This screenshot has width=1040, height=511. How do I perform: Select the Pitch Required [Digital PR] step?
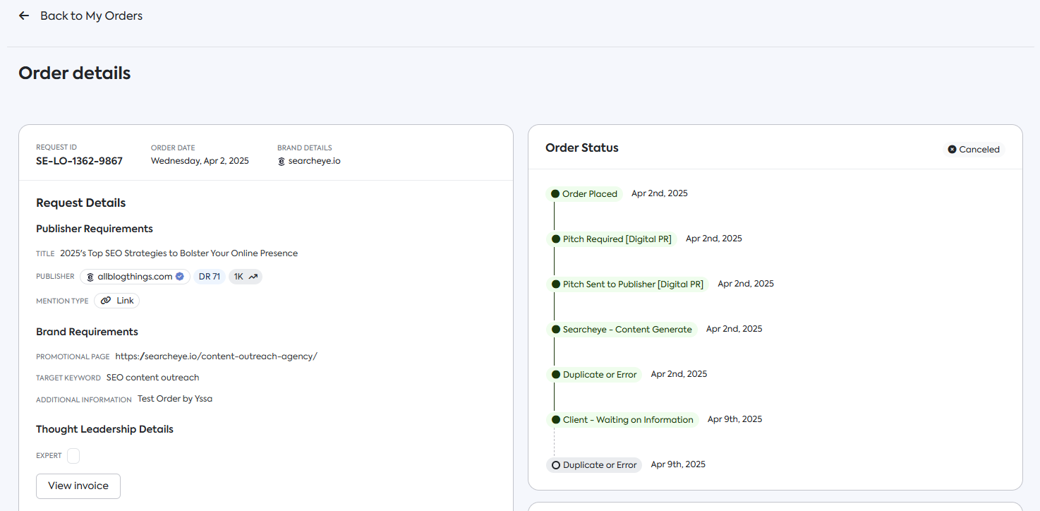(617, 239)
